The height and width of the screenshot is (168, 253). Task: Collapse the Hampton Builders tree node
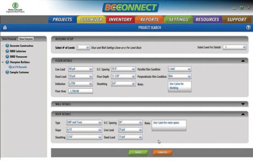tap(3, 62)
